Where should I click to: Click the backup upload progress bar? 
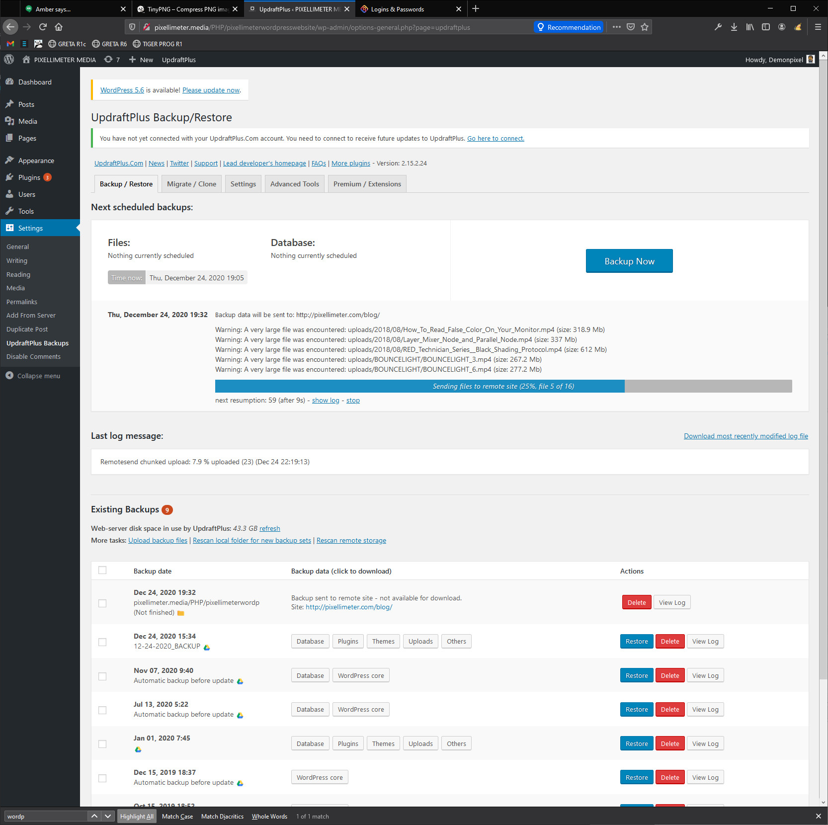point(503,386)
